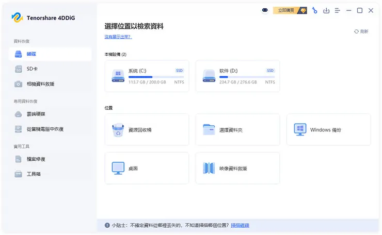Open the chat assistant robot icon
382x235 pixels.
point(265,10)
